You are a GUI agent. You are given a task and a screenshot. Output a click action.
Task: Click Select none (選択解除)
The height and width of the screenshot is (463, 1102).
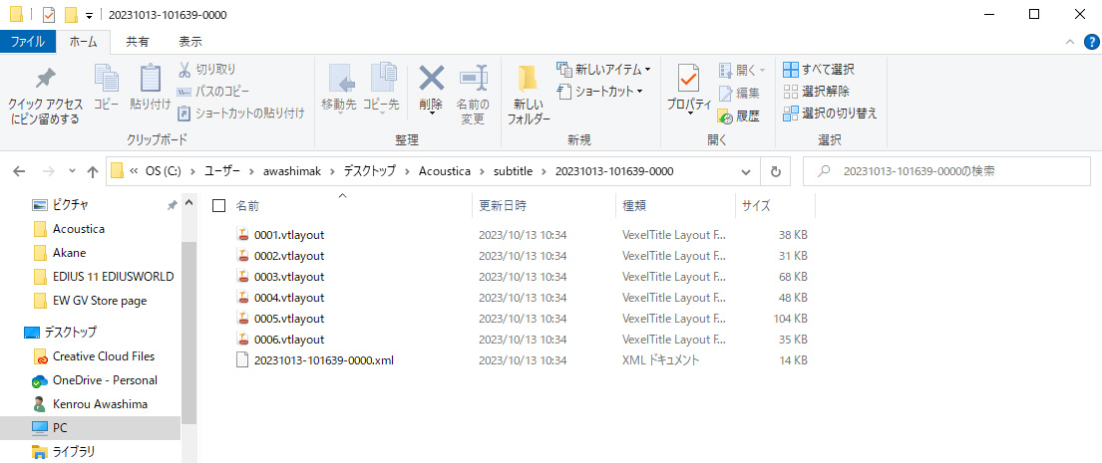(816, 92)
